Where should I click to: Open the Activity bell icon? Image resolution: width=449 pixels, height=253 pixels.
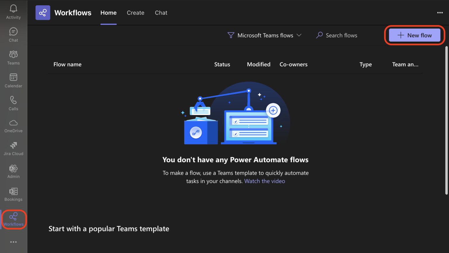tap(13, 12)
